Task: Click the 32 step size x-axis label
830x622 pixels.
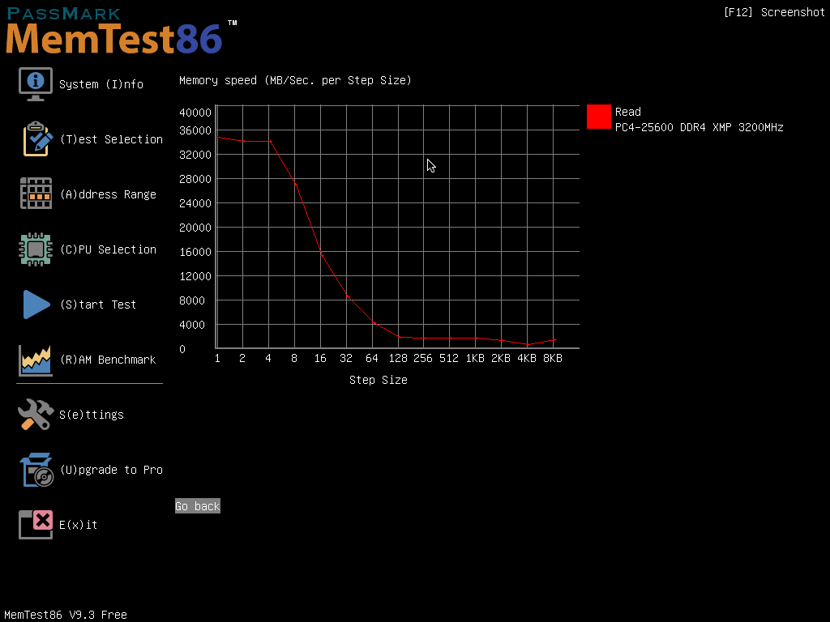Action: [x=345, y=359]
